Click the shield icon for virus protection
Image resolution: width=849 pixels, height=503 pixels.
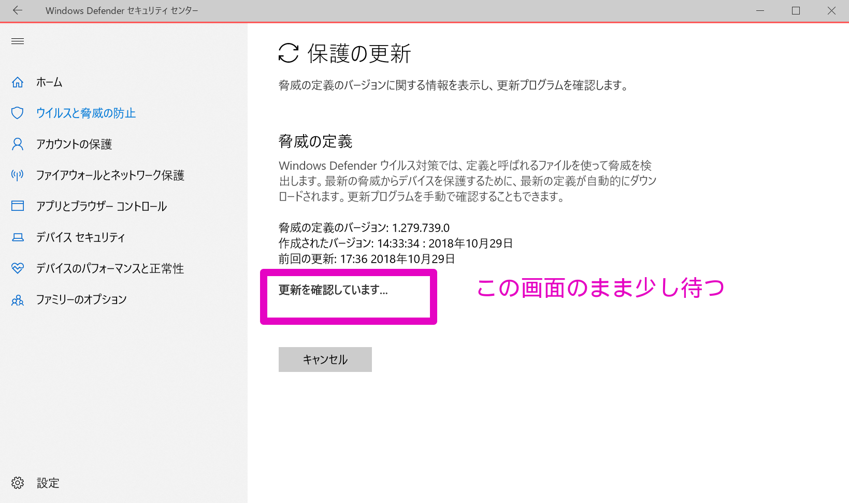[18, 113]
